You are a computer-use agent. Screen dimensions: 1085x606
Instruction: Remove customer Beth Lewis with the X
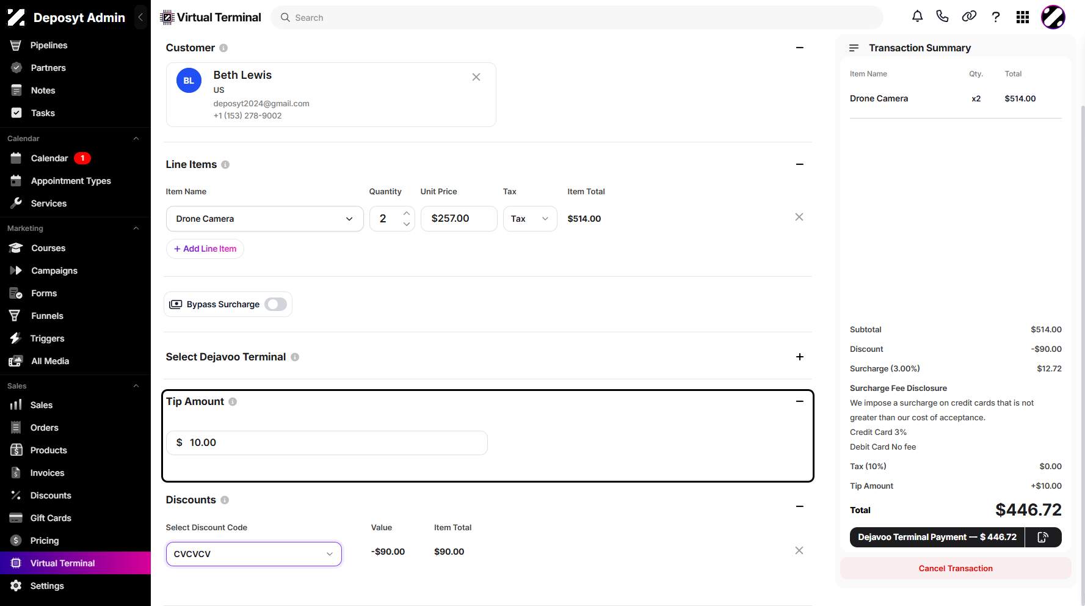[x=476, y=77]
